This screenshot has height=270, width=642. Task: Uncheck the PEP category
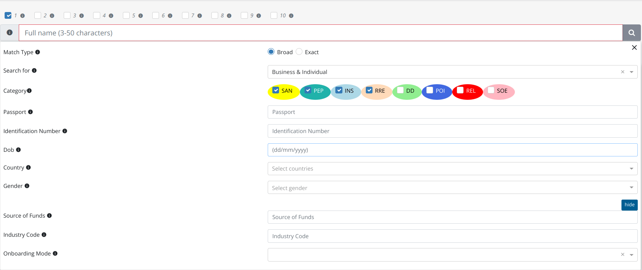[x=308, y=90]
